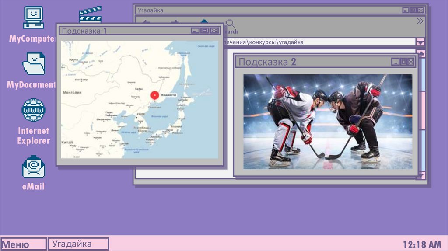Click the Подсказка 1 title bar text

(84, 31)
